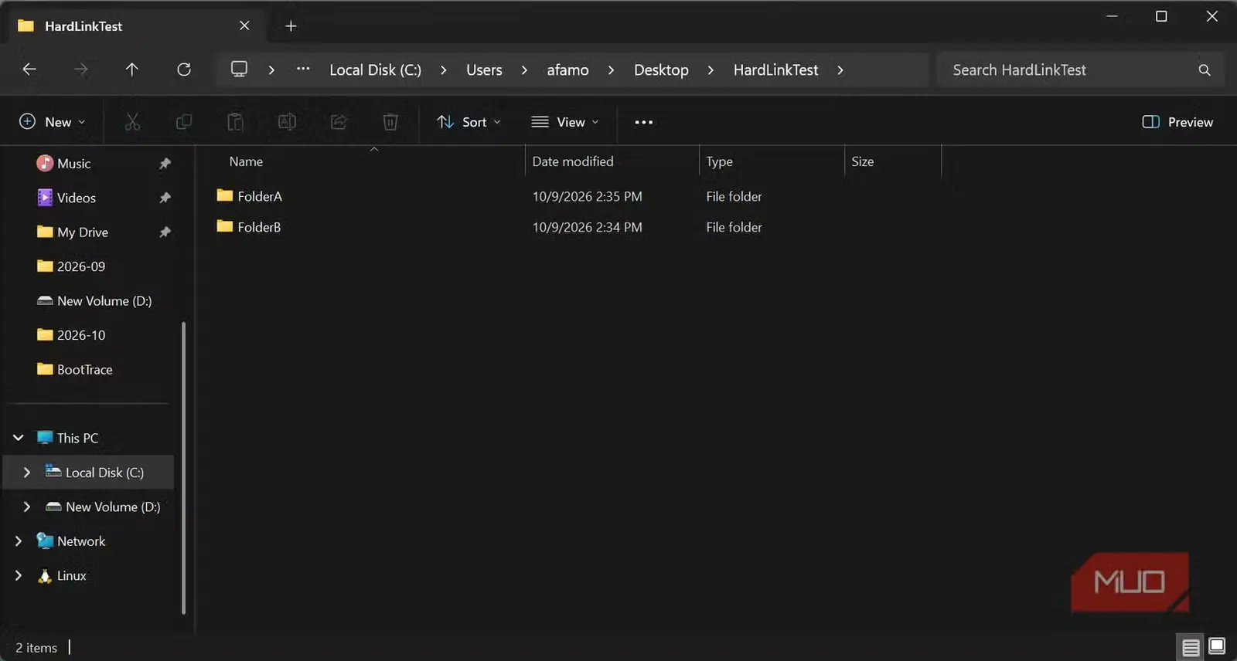Toggle the Preview pane

(1177, 122)
